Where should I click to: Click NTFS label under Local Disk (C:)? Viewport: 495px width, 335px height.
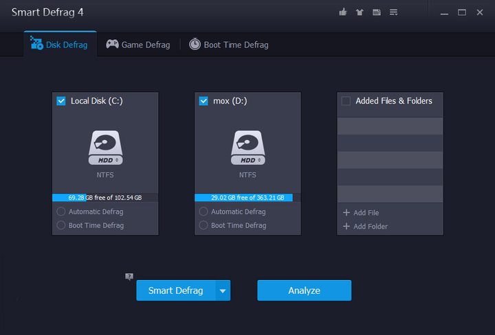(x=105, y=175)
